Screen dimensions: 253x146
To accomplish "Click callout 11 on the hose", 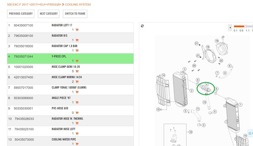I will [x=198, y=109].
